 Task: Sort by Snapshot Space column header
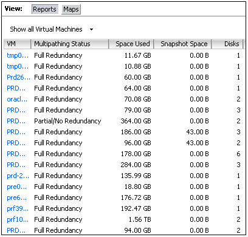click(182, 44)
